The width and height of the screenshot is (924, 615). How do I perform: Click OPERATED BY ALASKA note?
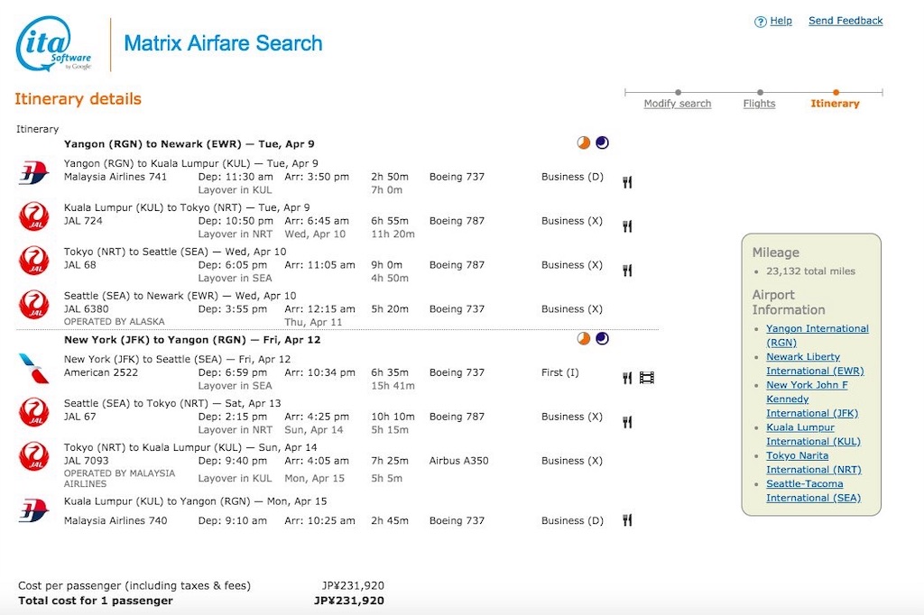coord(115,322)
